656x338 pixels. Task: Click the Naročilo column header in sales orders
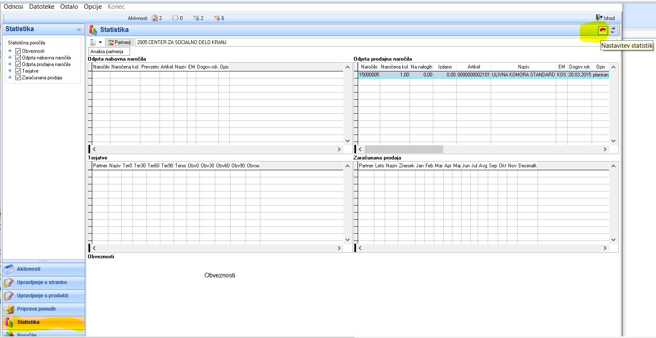(369, 67)
